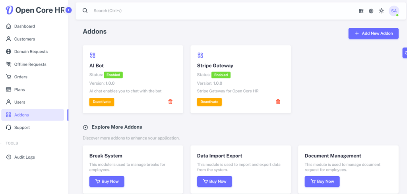Click Stripe Gateway's Version: 1.0.0 text
This screenshot has width=407, height=194.
pyautogui.click(x=210, y=83)
